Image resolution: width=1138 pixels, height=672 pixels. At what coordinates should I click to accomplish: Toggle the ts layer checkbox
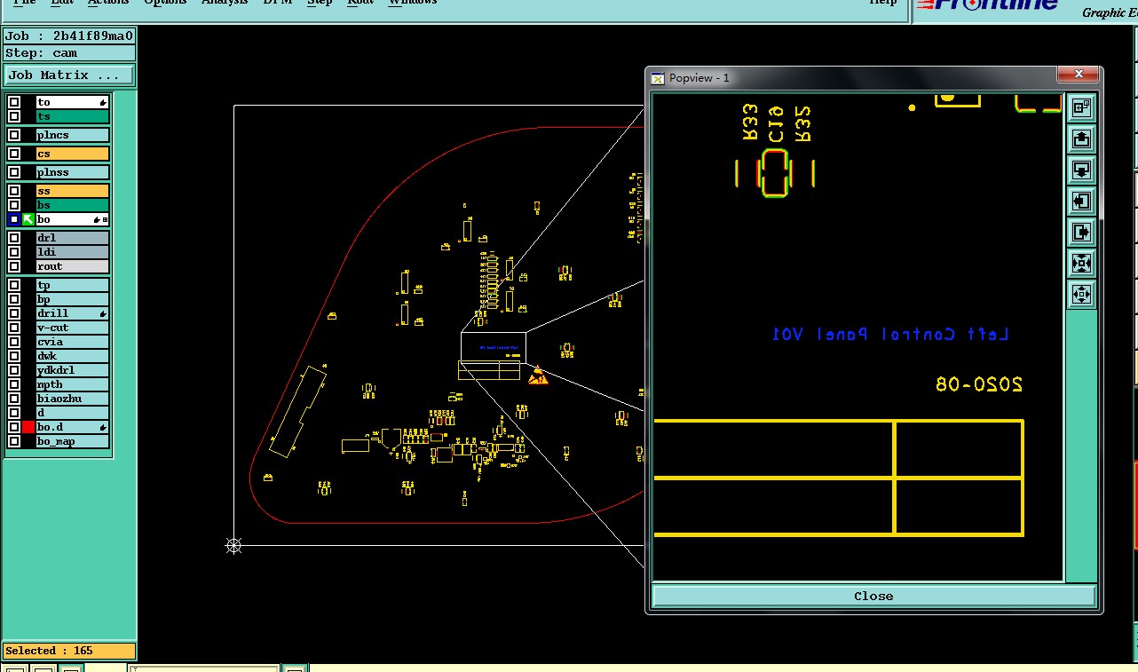[14, 116]
